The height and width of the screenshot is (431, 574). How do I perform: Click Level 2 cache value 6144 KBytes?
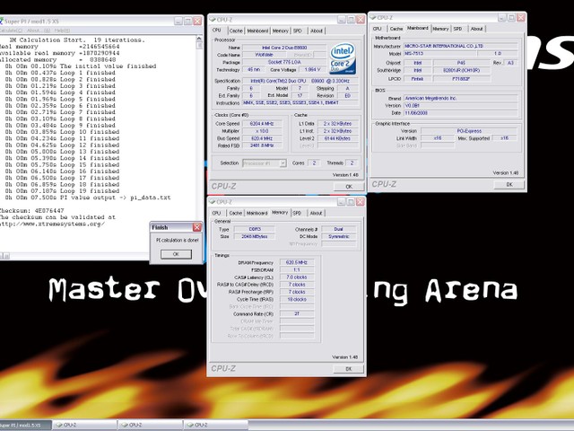coord(337,138)
